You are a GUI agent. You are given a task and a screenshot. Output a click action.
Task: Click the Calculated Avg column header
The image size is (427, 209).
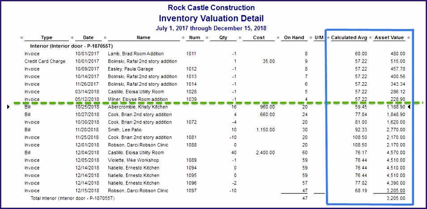point(349,38)
